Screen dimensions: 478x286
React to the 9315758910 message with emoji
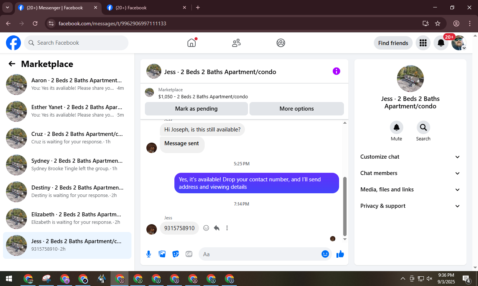(x=206, y=228)
